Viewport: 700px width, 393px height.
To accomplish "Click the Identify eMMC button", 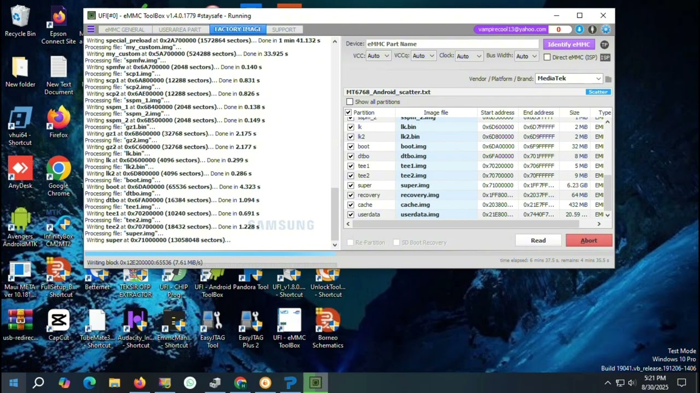I will [x=569, y=44].
